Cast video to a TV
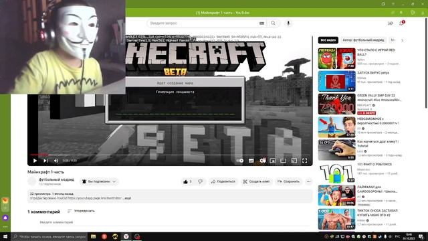The width and height of the screenshot is (428, 241). [294, 161]
